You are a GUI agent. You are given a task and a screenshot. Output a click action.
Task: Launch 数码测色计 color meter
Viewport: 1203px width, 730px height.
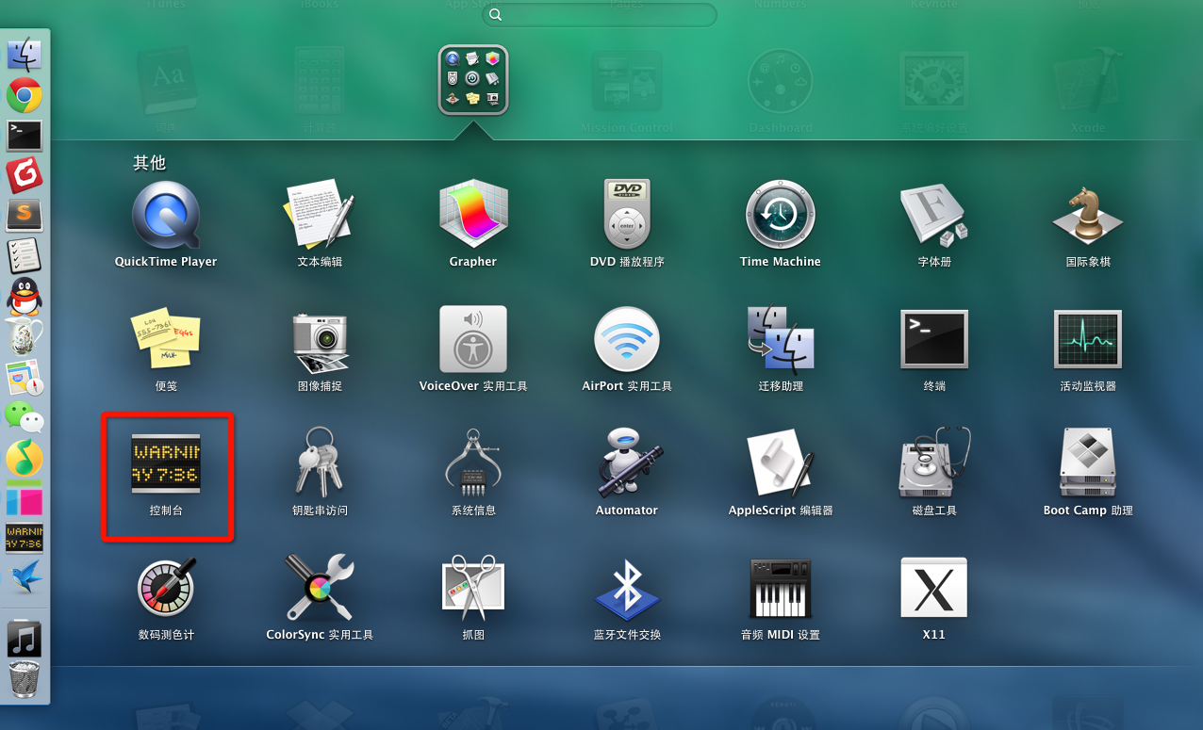point(166,588)
